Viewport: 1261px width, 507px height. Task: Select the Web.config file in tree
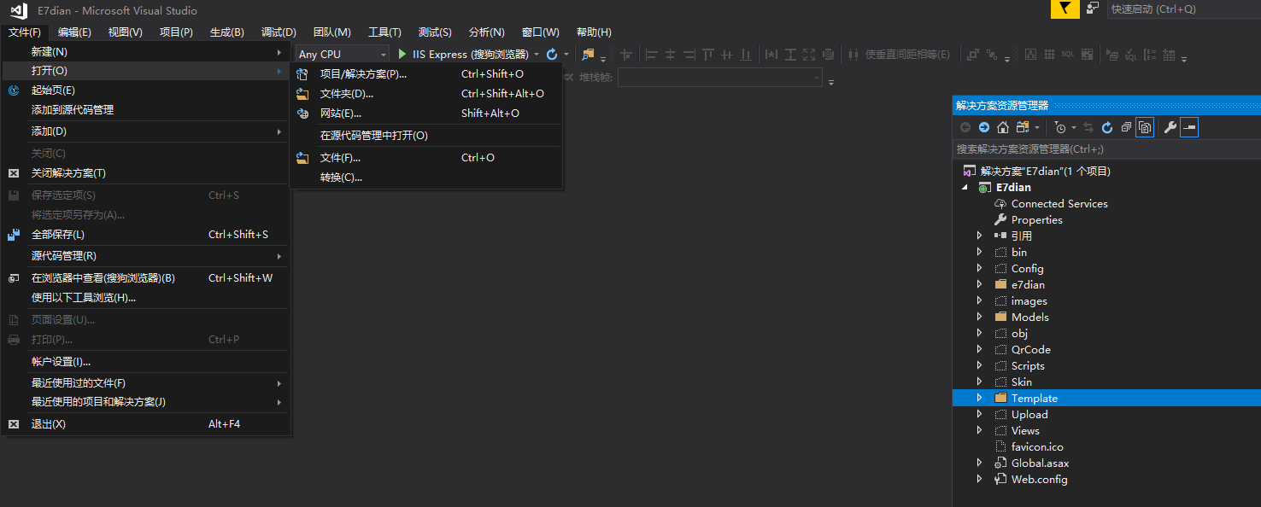point(1039,480)
